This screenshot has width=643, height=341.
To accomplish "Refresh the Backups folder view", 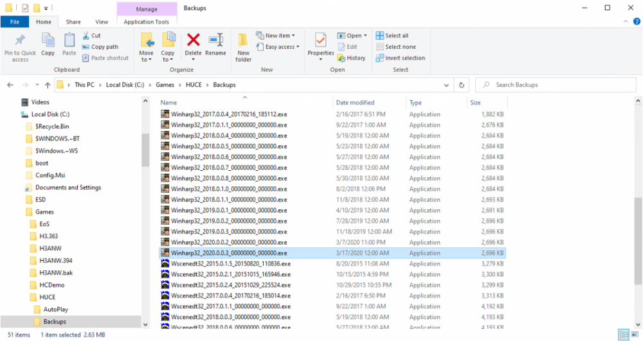I will click(x=461, y=85).
